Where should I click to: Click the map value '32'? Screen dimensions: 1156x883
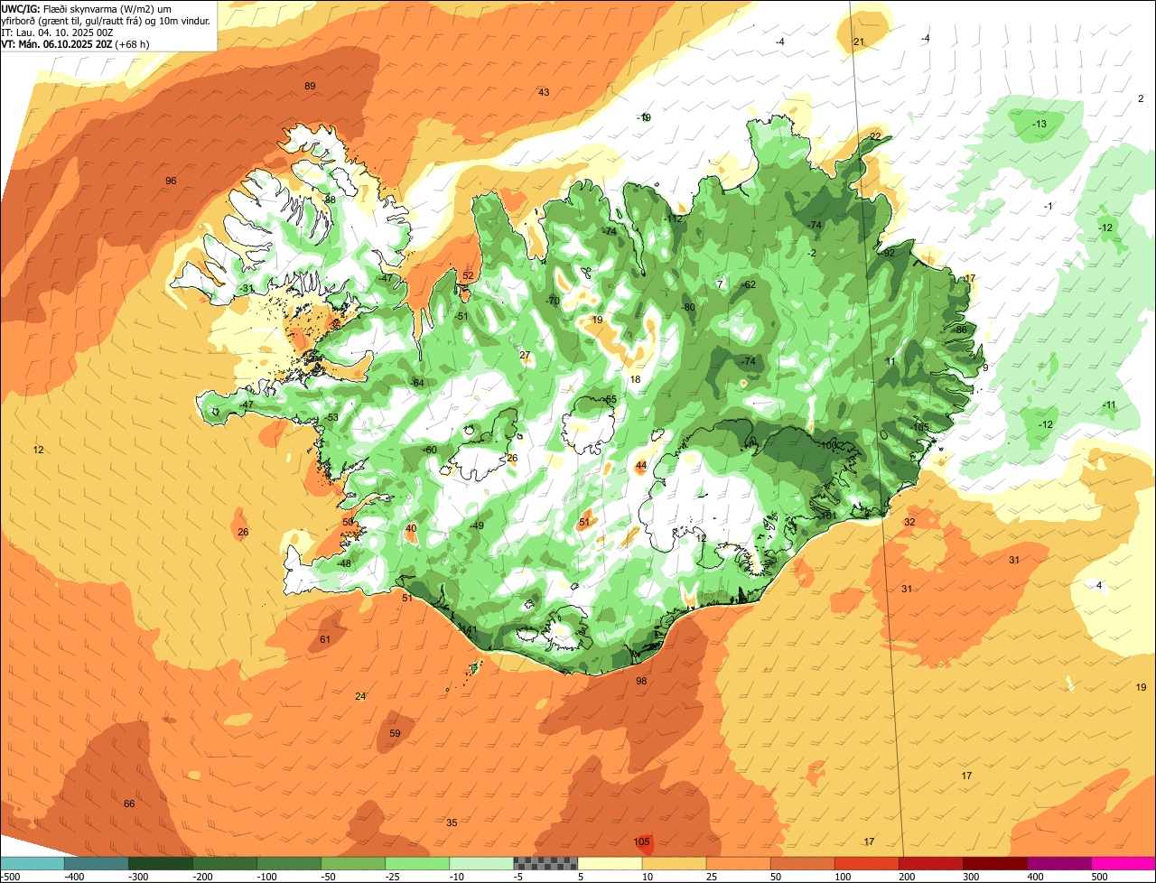click(909, 522)
